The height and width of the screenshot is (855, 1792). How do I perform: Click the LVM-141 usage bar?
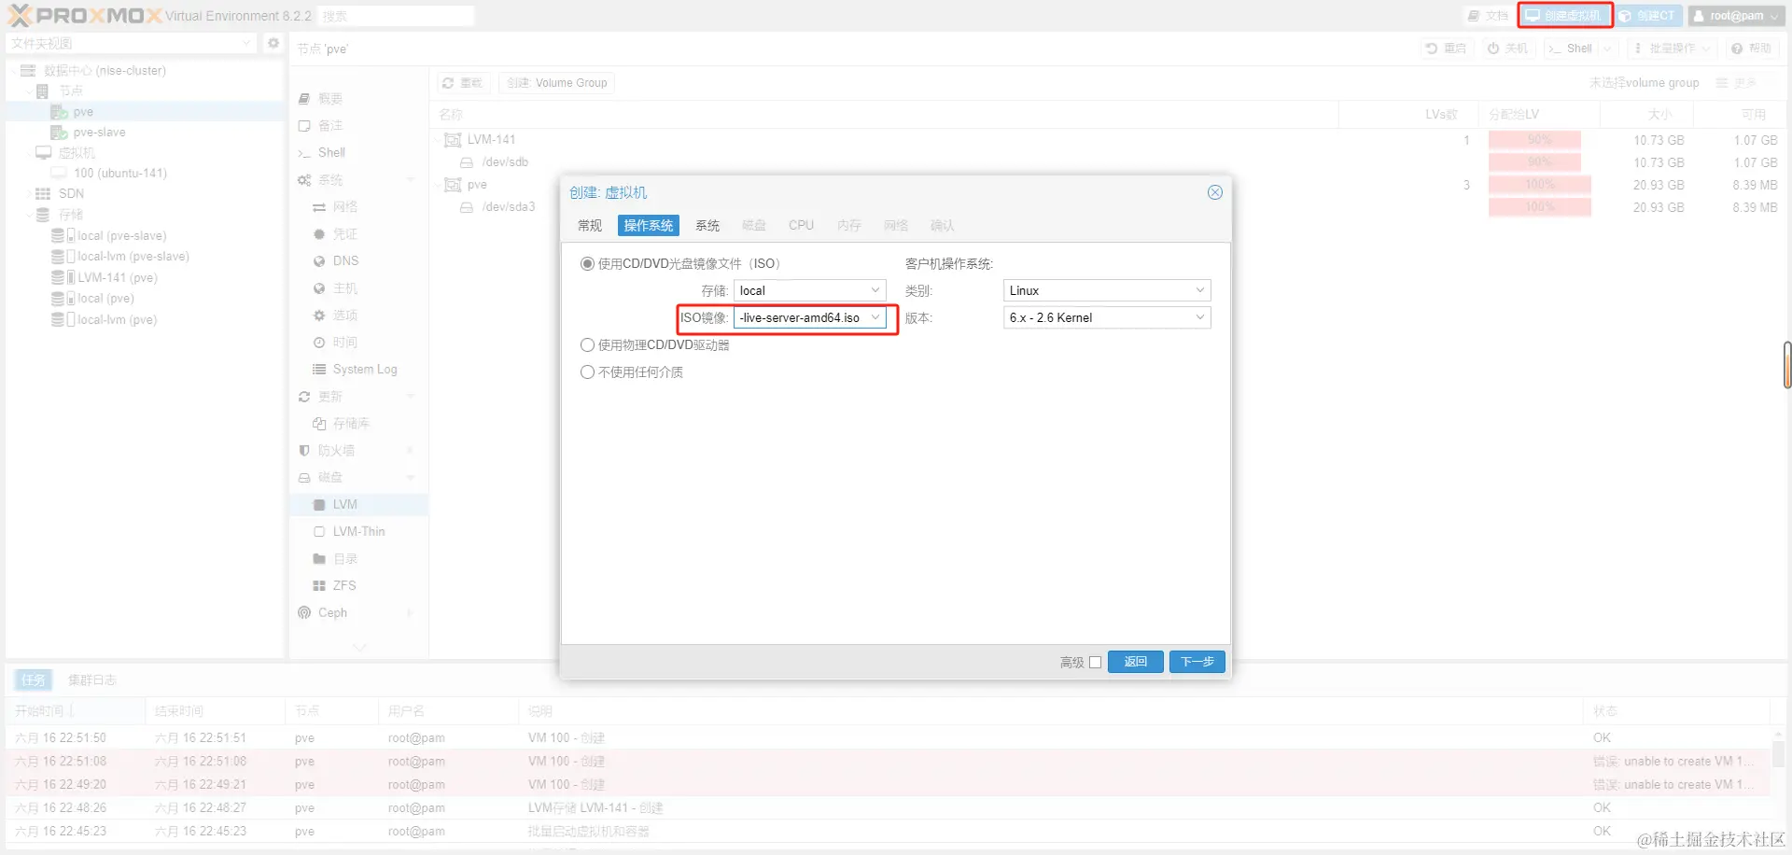pos(1534,140)
